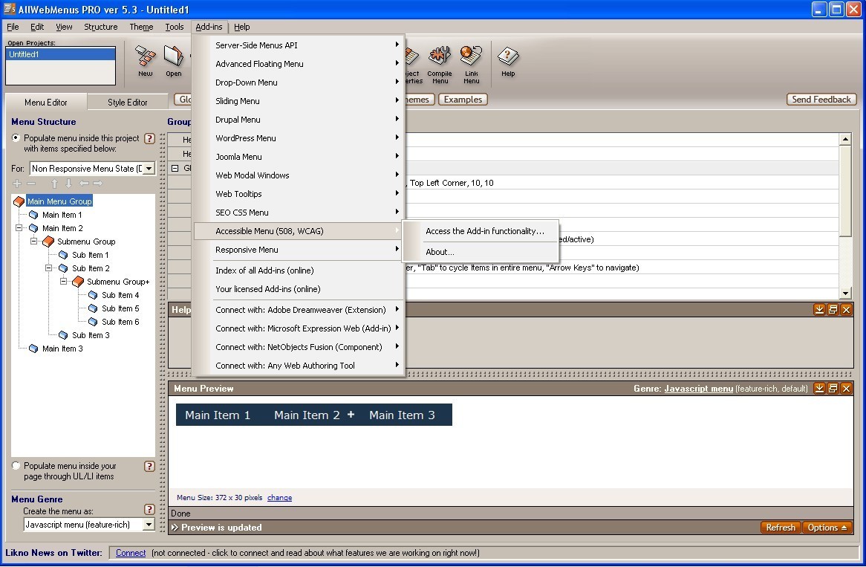Click the move item down arrow
The image size is (866, 567).
(68, 184)
